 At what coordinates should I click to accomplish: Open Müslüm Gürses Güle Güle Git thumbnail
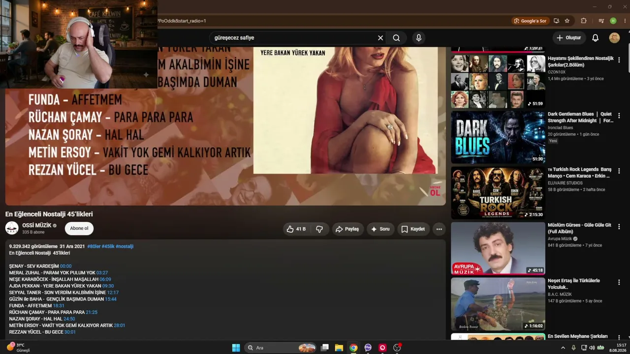coord(498,248)
